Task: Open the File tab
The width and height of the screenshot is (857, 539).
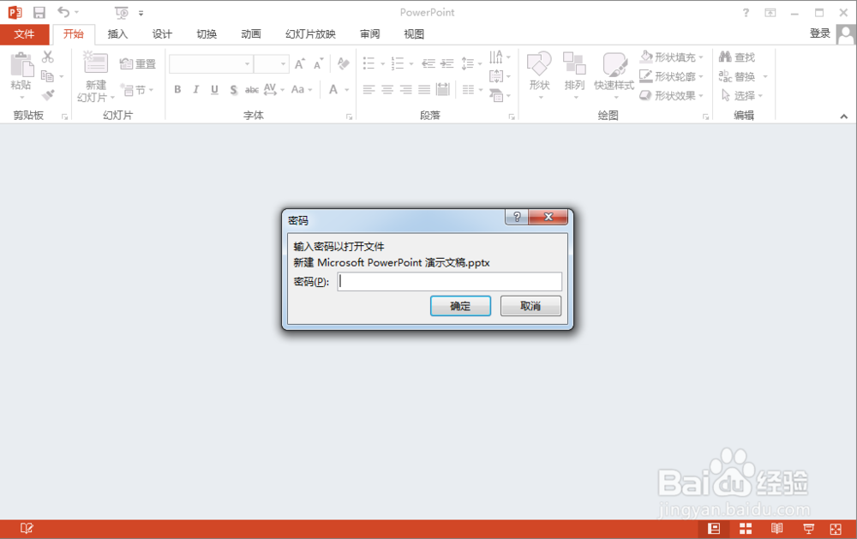Action: (x=25, y=34)
